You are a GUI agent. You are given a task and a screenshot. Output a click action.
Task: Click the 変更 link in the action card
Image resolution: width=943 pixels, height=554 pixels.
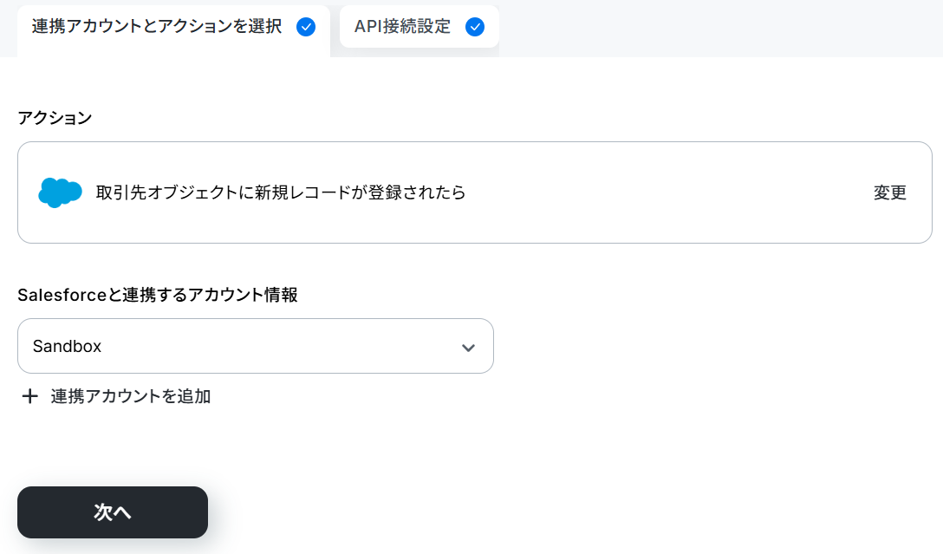[x=890, y=192]
